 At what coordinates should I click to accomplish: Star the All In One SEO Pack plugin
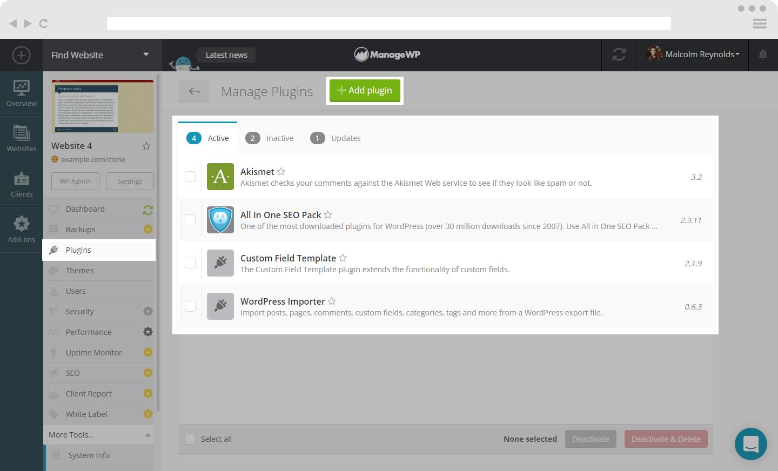tap(328, 214)
